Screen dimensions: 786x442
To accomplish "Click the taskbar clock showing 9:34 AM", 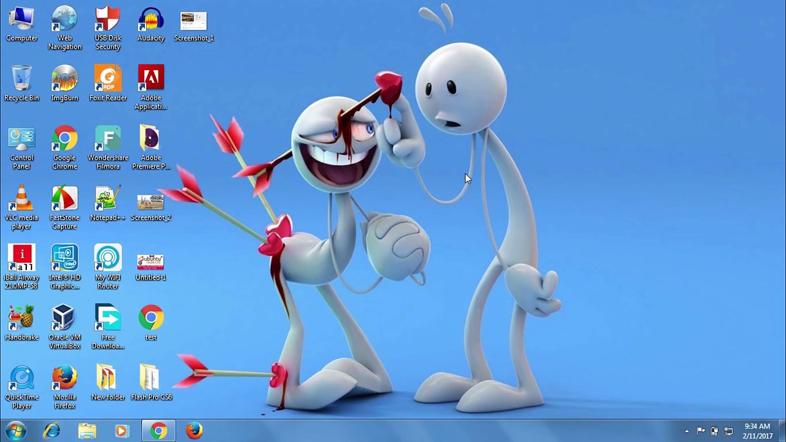I will click(x=757, y=431).
